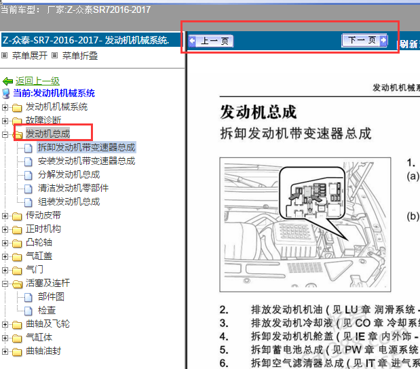Select the 曲轴及飞轮 tree label
Image resolution: width=420 pixels, height=369 pixels.
coord(47,324)
